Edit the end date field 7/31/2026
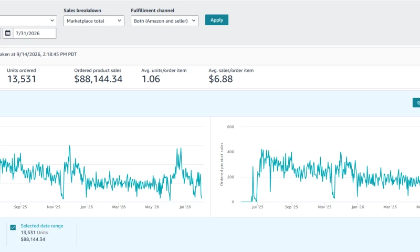Image resolution: width=420 pixels, height=252 pixels. point(35,34)
